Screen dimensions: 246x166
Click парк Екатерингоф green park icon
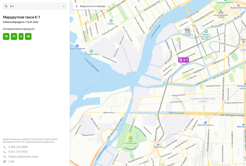point(130,138)
